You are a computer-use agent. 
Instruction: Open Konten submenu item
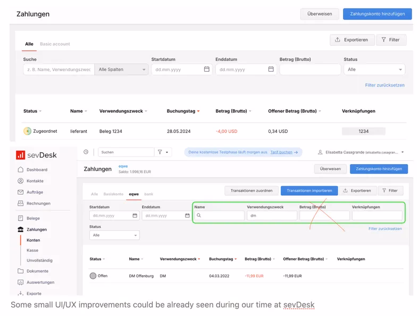(x=33, y=240)
